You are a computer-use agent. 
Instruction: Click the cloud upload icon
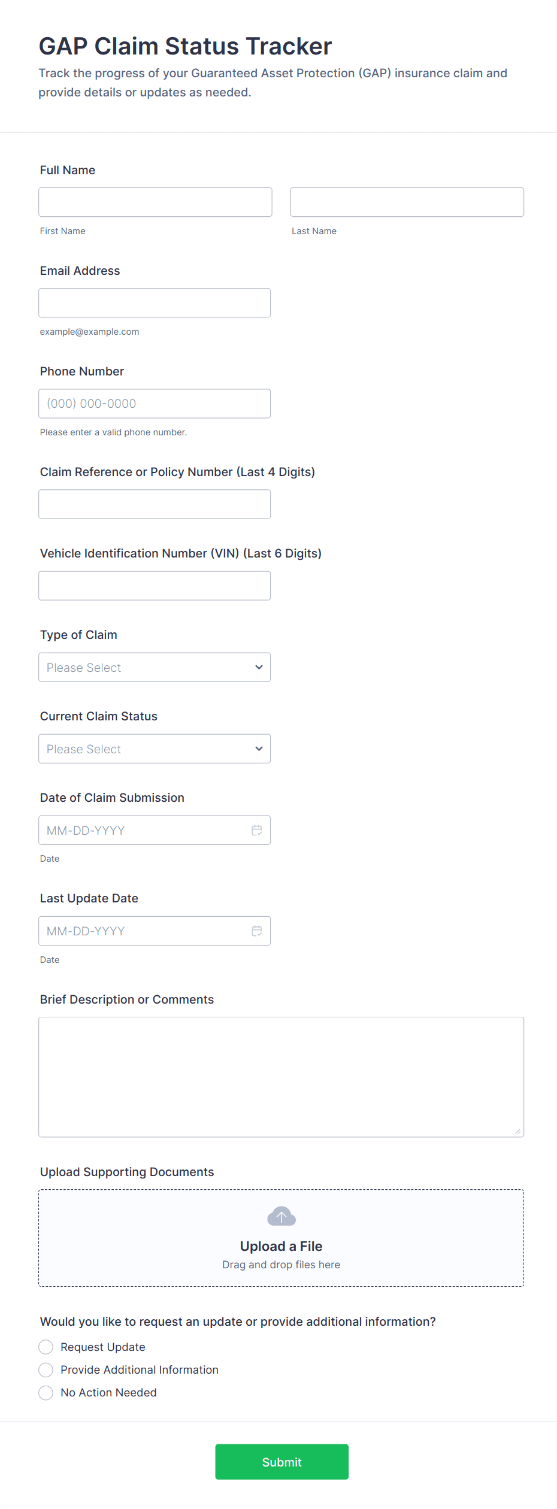click(x=281, y=1216)
